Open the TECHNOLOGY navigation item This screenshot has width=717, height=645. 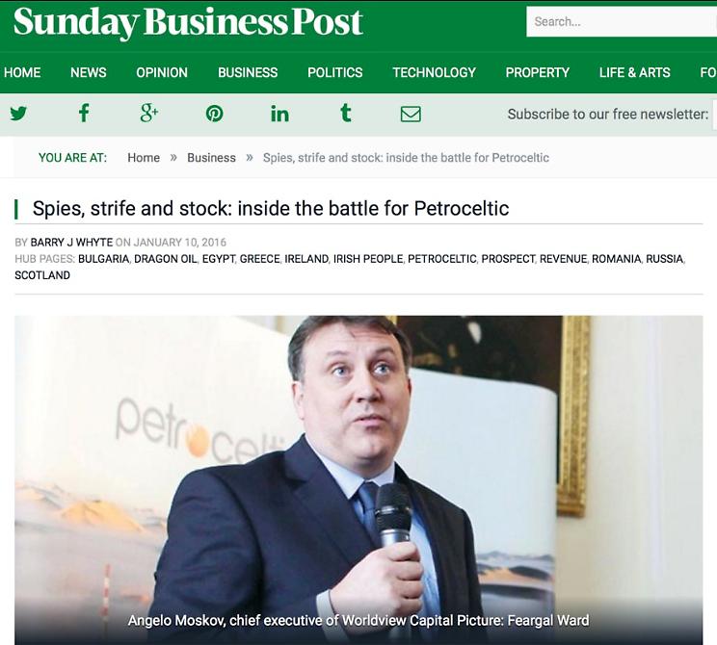click(434, 72)
